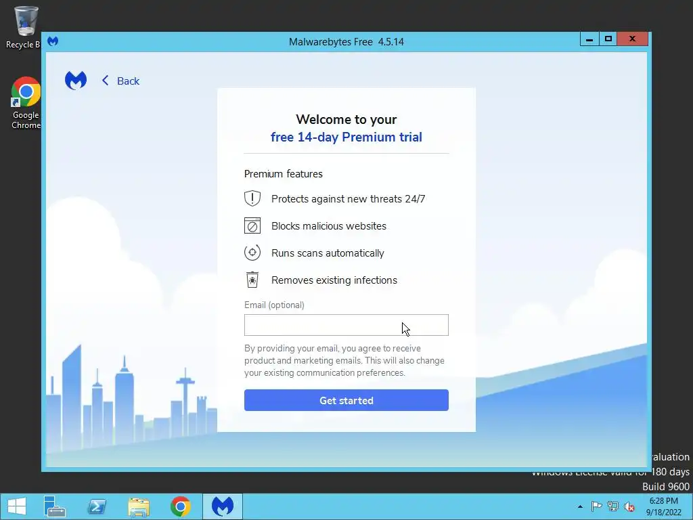Click the muted volume tray icon
This screenshot has width=693, height=520.
pos(629,506)
